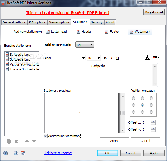Click the Buy it now! button
The width and height of the screenshot is (167, 161).
(x=154, y=12)
